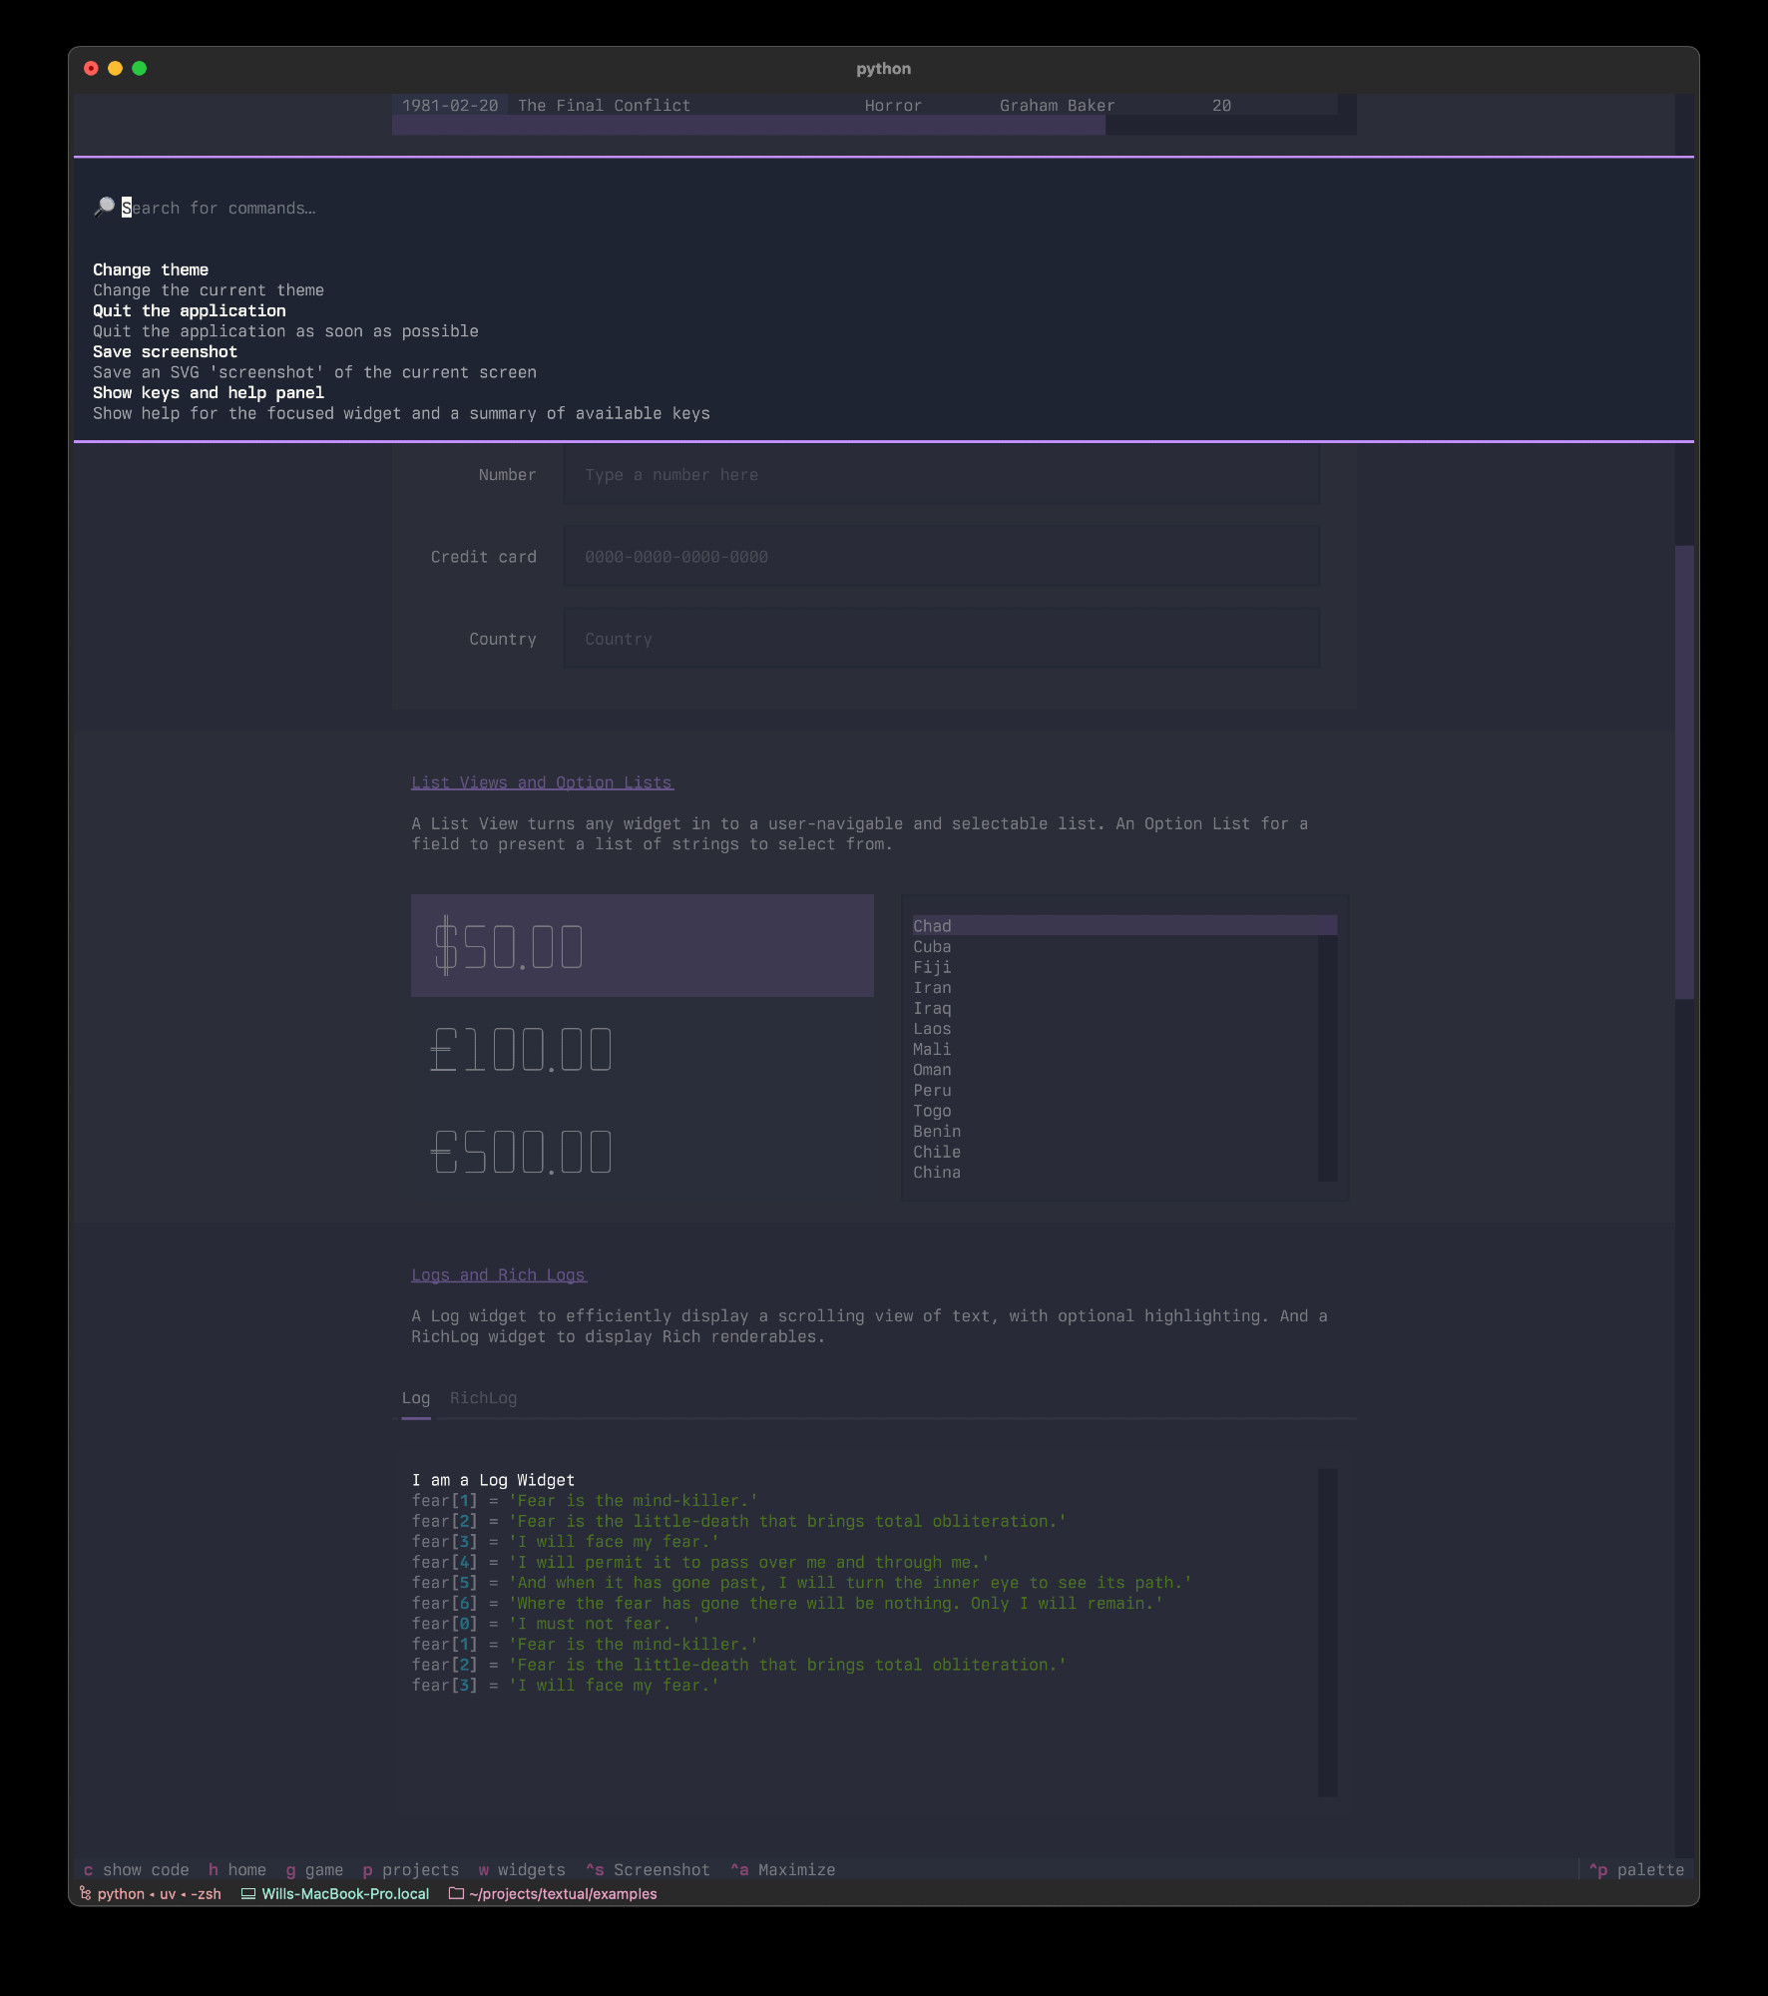
Task: Click the data table horizontal scrollbar
Action: coord(748,125)
